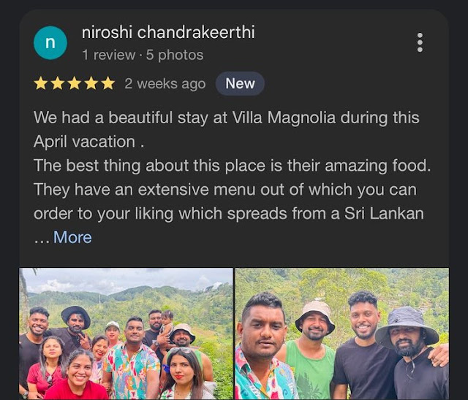The height and width of the screenshot is (400, 468).
Task: Click the "April vacation" review line
Action: (89, 142)
